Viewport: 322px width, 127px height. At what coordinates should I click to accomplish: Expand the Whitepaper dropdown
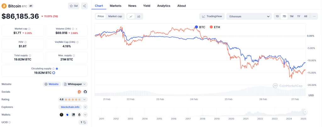click(x=75, y=84)
